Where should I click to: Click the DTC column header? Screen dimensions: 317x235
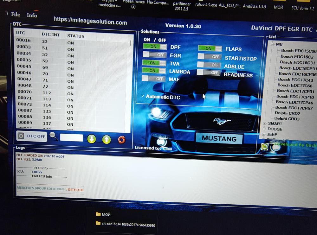point(20,33)
